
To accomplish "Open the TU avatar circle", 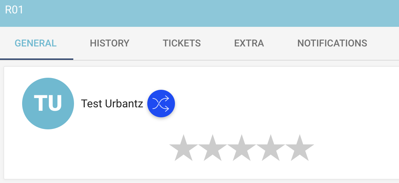I will [48, 104].
